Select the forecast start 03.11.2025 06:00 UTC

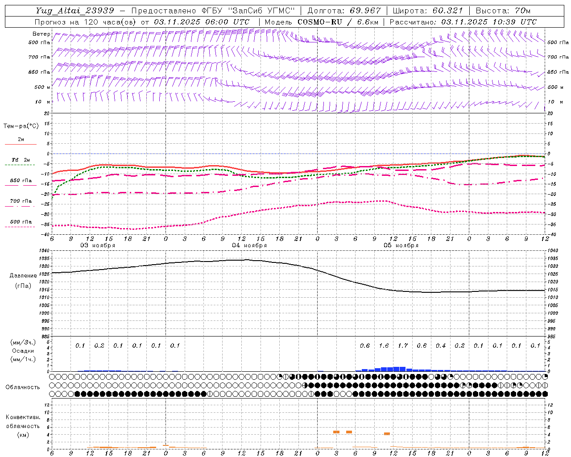coord(202,22)
